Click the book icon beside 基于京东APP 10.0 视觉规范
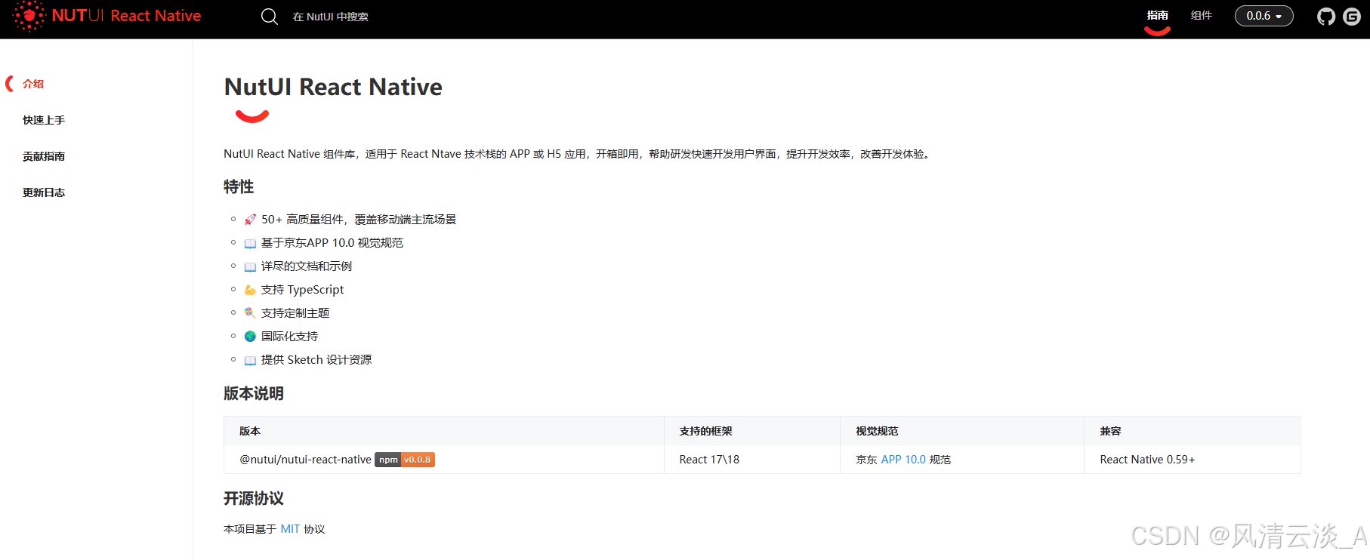 pos(250,243)
